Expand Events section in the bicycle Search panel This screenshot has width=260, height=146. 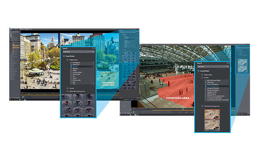(x=67, y=88)
